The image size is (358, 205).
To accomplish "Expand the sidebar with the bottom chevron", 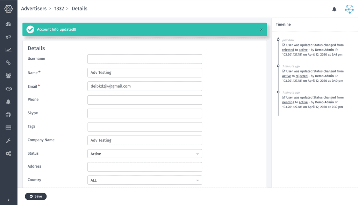I will click(8, 200).
